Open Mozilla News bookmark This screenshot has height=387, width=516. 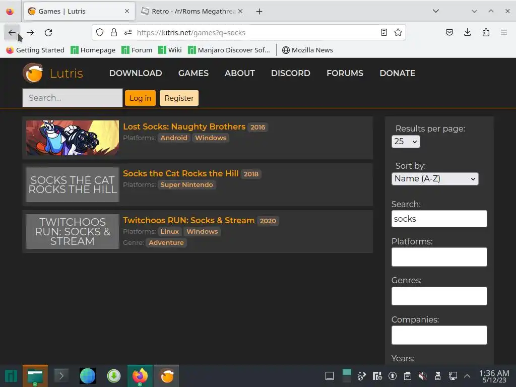tap(308, 50)
